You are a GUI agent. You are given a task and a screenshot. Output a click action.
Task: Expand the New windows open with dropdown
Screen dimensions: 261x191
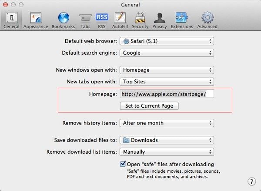click(x=167, y=70)
